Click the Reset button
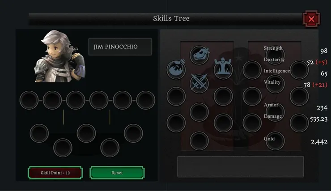The height and width of the screenshot is (191, 331). (x=117, y=173)
